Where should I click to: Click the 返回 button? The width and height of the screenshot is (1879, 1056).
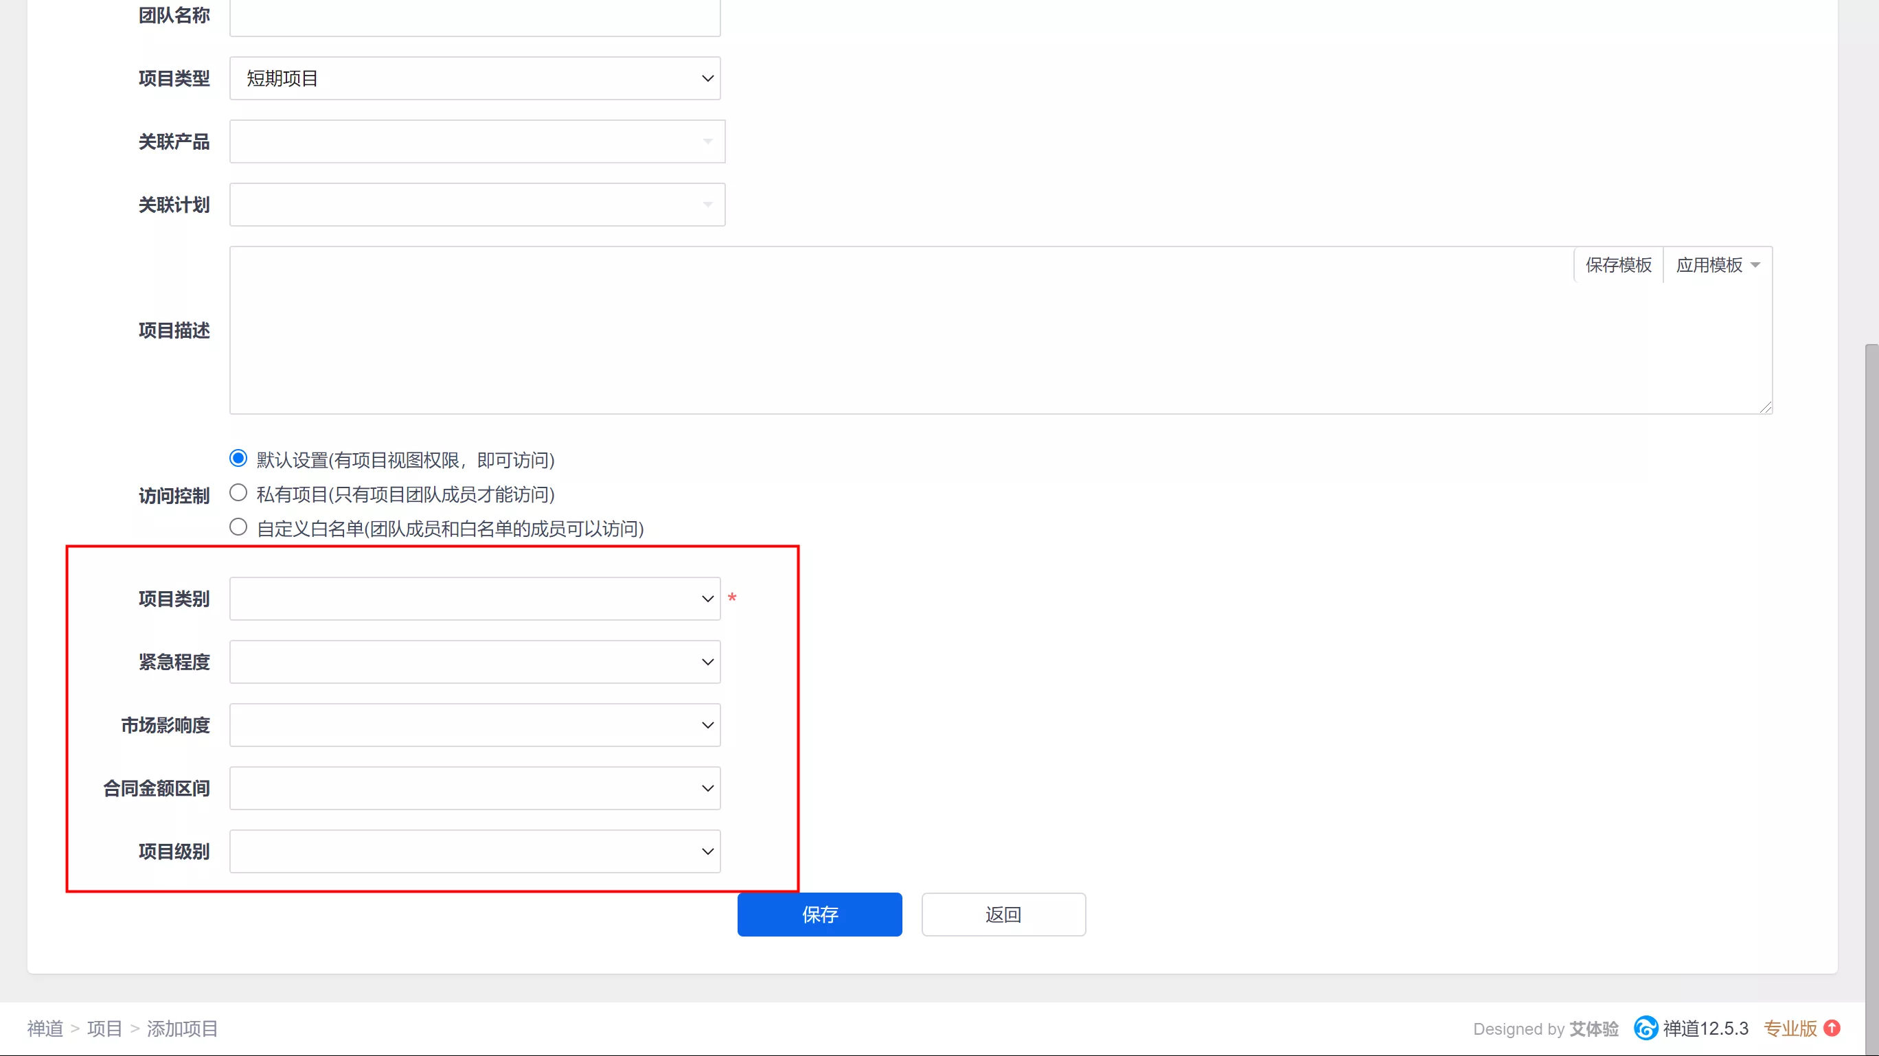click(1003, 915)
